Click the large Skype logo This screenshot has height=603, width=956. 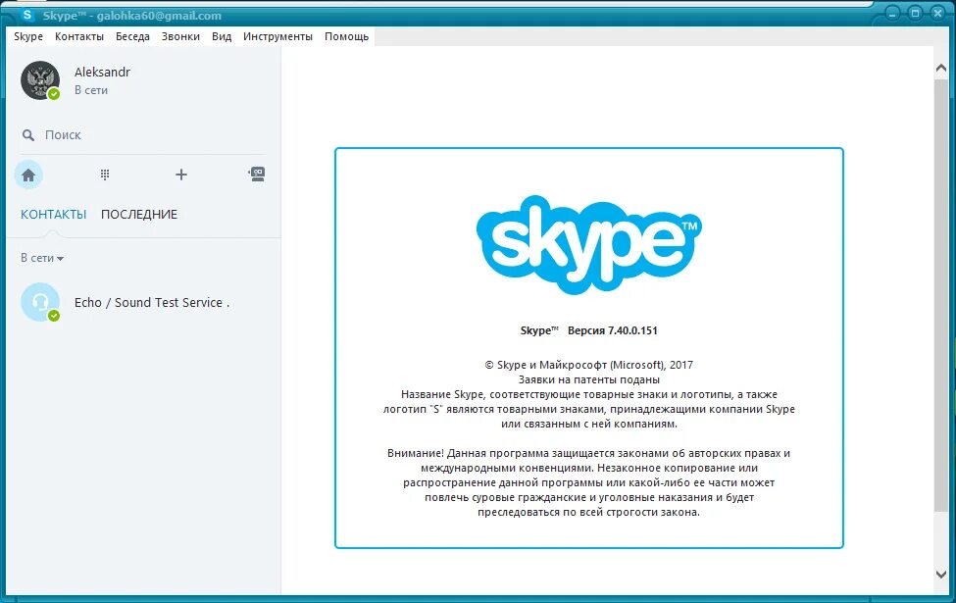(x=589, y=245)
